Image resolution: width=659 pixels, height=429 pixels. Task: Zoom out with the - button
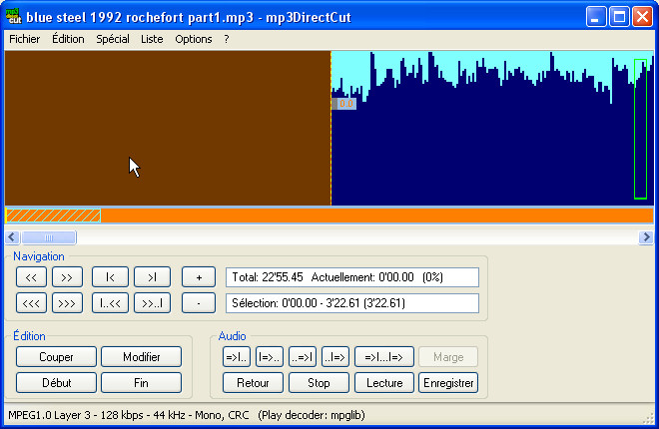(199, 302)
